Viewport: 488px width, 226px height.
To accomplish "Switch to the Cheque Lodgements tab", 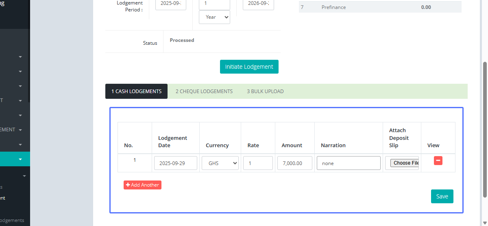I will pyautogui.click(x=204, y=91).
